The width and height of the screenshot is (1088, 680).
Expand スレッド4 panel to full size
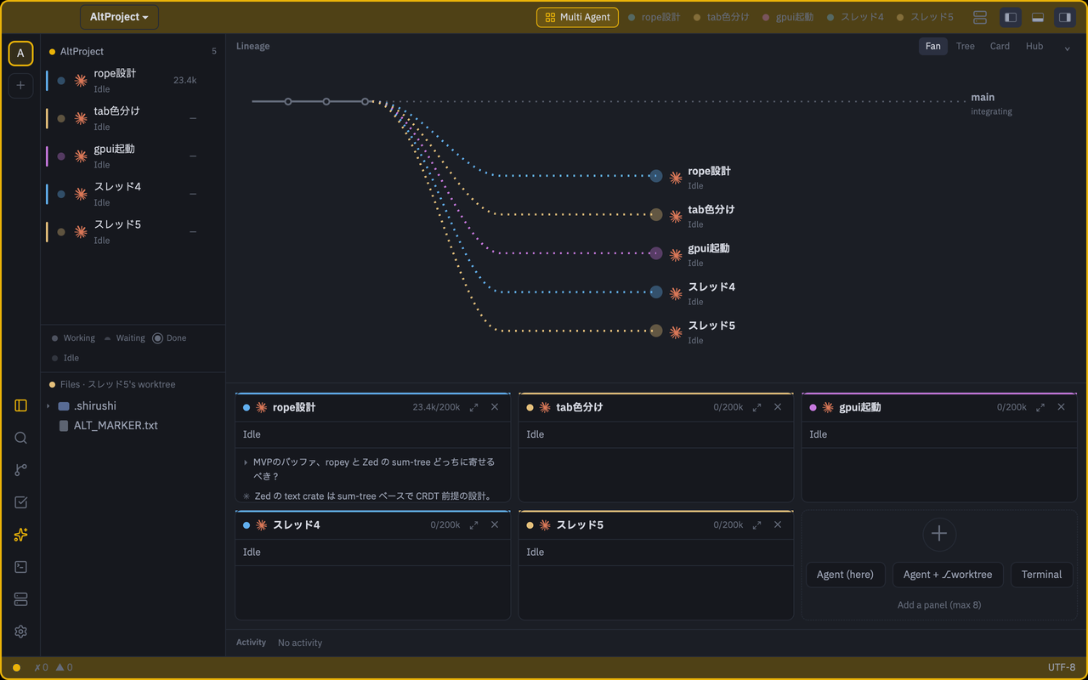click(474, 524)
